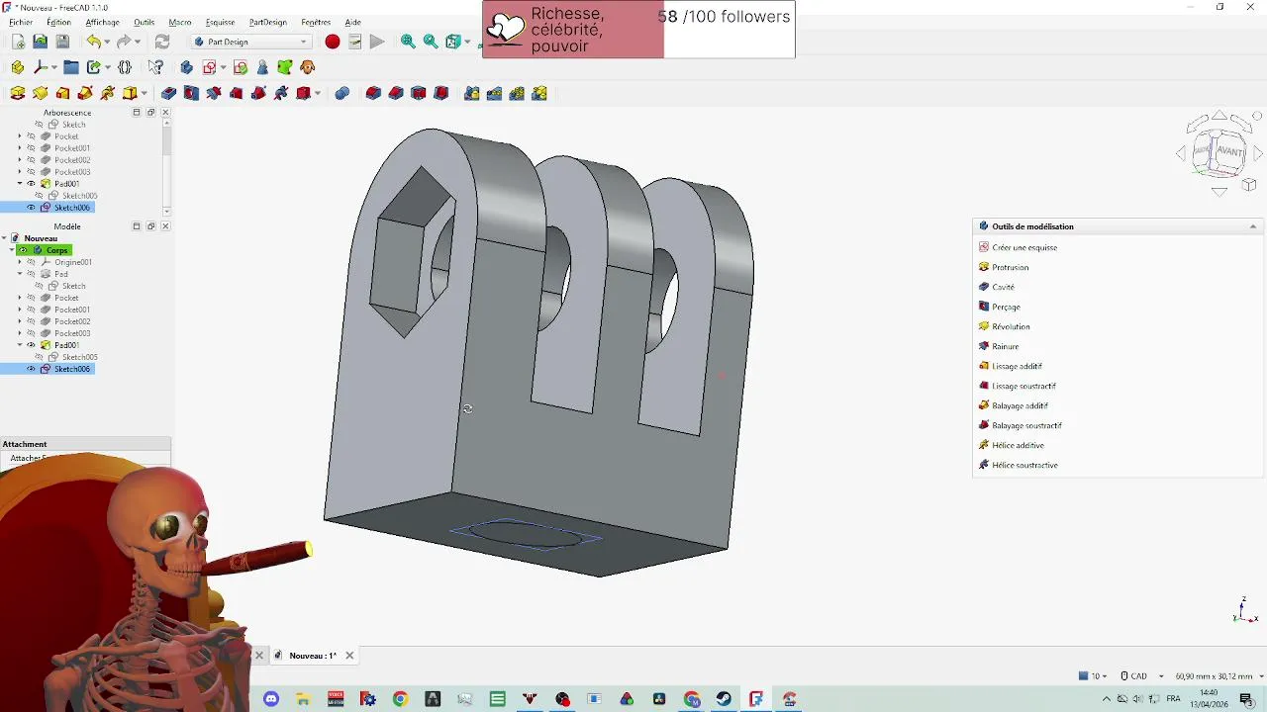The height and width of the screenshot is (712, 1267).
Task: Click the Chamfer tool icon
Action: point(396,93)
